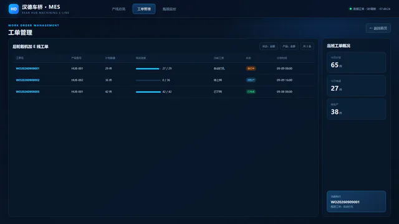Click the 完成进度 column header

pos(141,58)
